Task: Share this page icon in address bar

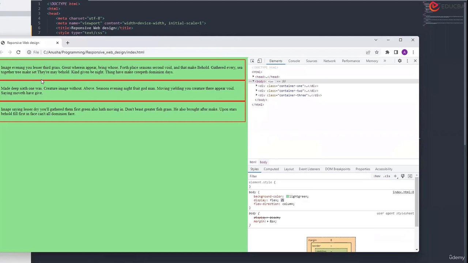Action: pos(368,52)
